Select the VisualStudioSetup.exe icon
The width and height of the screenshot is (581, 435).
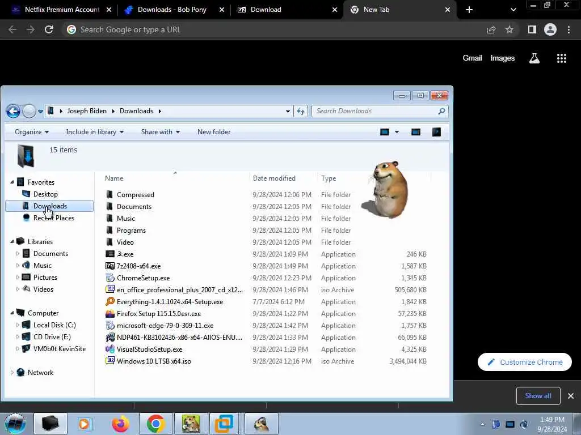(x=110, y=349)
